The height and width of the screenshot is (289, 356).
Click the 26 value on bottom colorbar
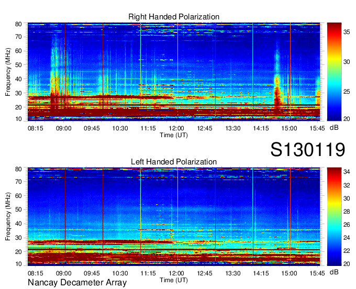[x=347, y=225]
